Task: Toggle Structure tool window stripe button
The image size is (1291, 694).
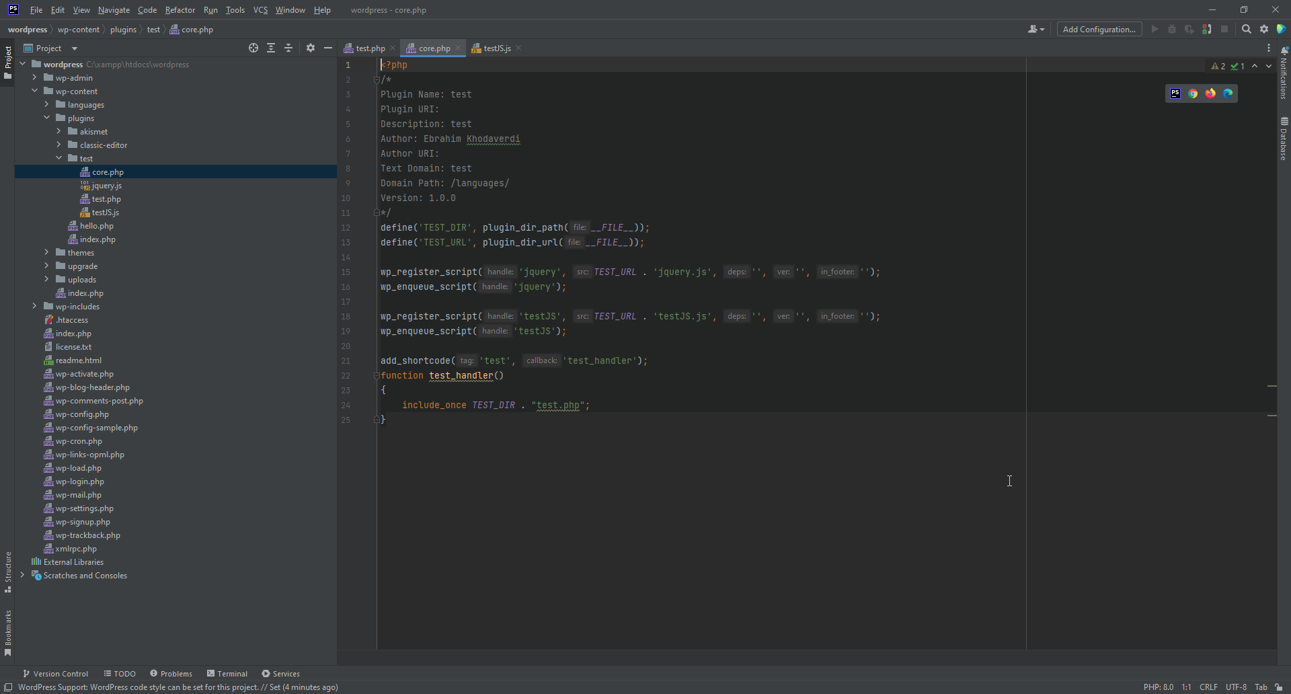Action: (7, 572)
